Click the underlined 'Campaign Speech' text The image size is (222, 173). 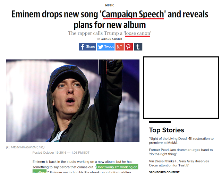[x=133, y=14]
